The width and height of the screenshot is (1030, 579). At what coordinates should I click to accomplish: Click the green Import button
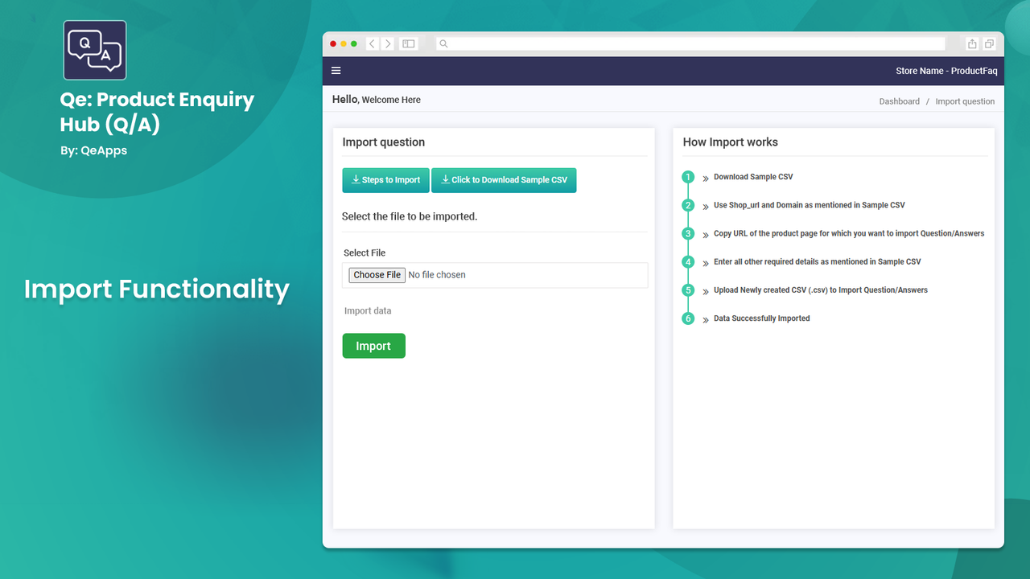(x=373, y=346)
